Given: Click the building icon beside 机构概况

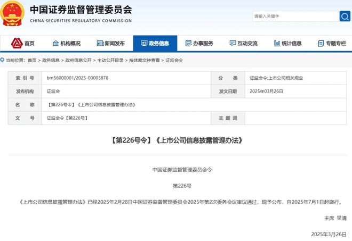Looking at the screenshot, I should 55,43.
